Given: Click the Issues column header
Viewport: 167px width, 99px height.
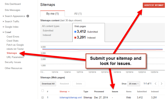Looking at the screenshot, I should 115,92.
